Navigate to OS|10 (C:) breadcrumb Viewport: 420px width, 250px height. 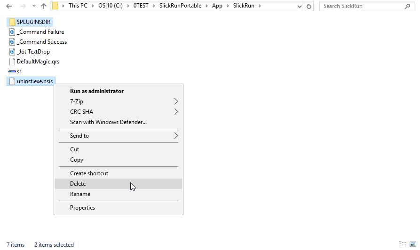pos(111,6)
